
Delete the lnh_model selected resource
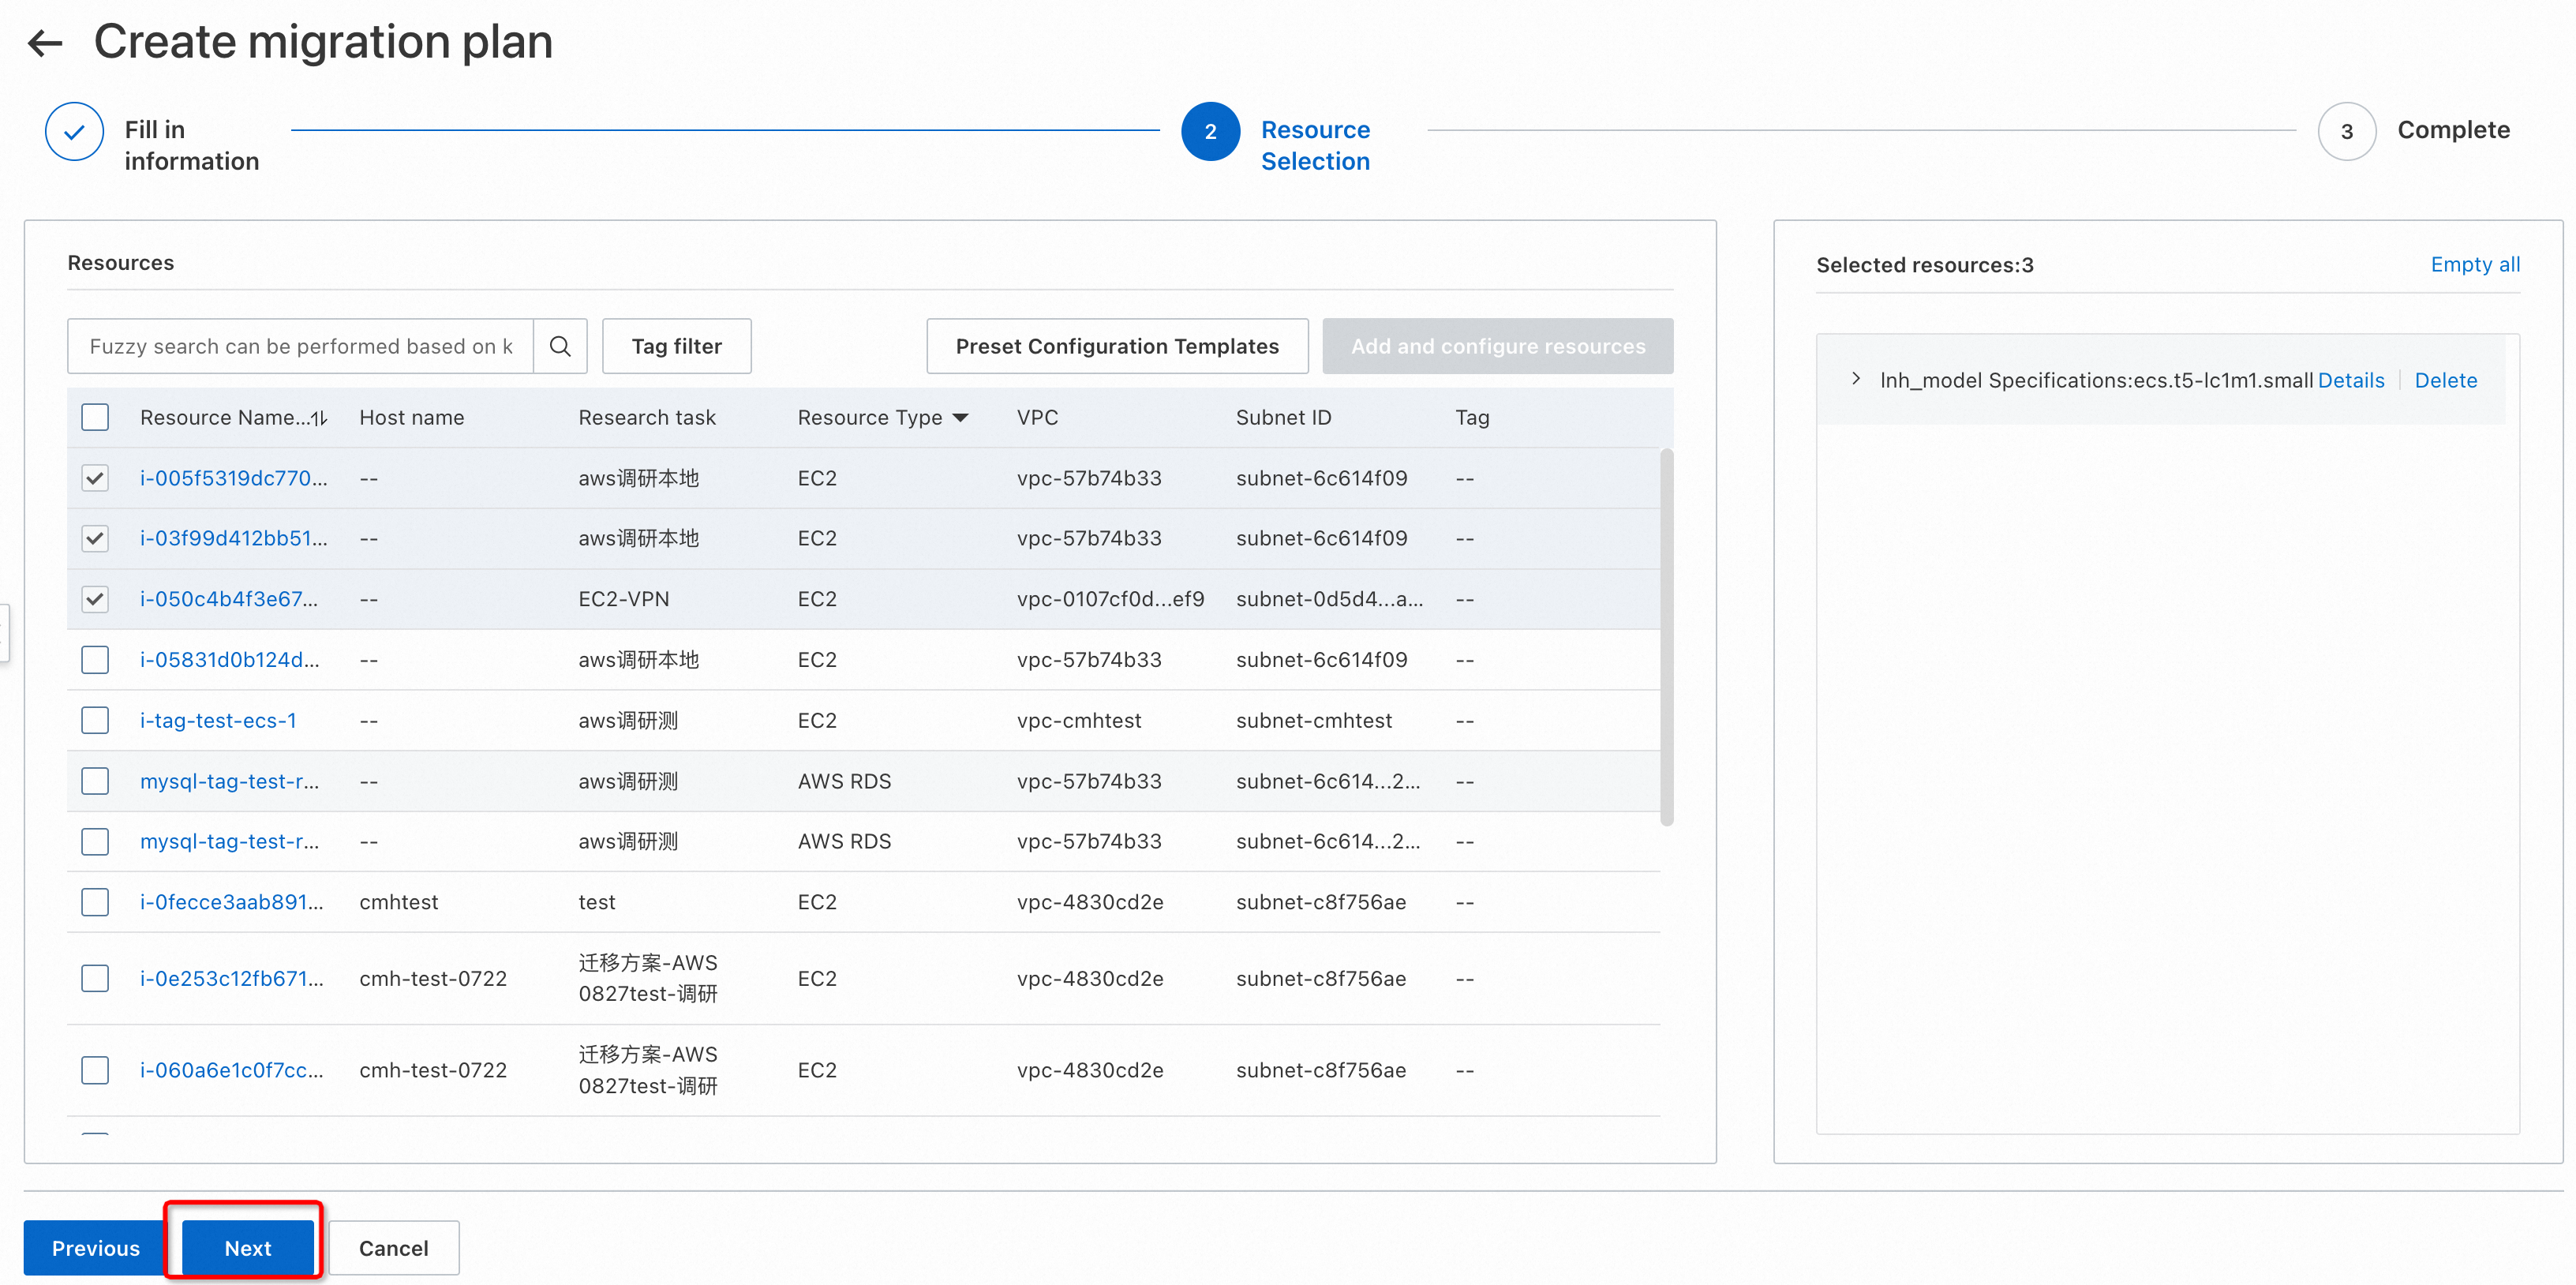tap(2446, 380)
